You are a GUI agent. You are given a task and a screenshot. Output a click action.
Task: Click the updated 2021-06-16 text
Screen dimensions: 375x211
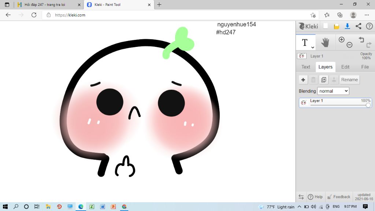coord(364,197)
